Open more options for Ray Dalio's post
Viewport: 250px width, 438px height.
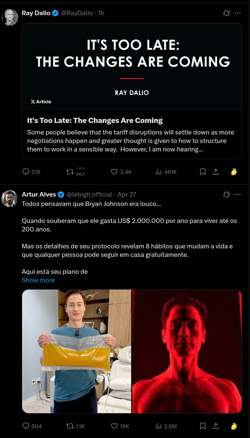click(x=238, y=13)
